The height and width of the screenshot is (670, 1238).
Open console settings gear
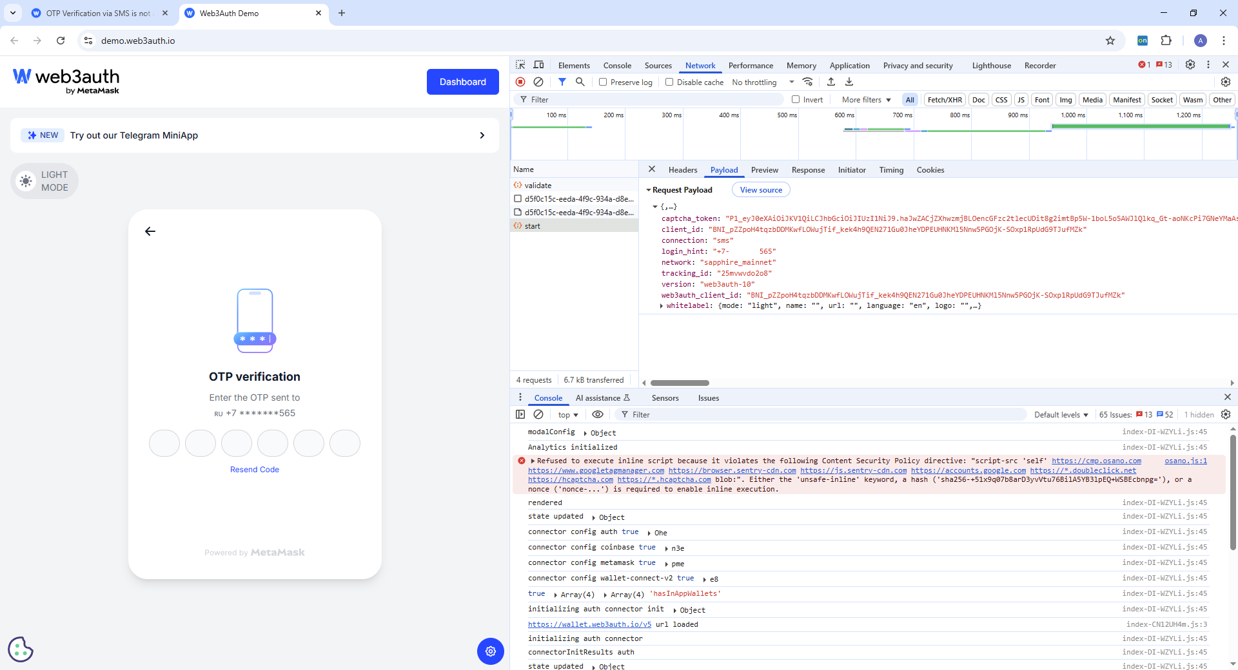coord(1226,414)
